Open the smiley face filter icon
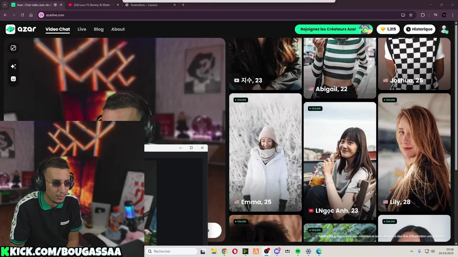This screenshot has width=458, height=257. pos(13,79)
